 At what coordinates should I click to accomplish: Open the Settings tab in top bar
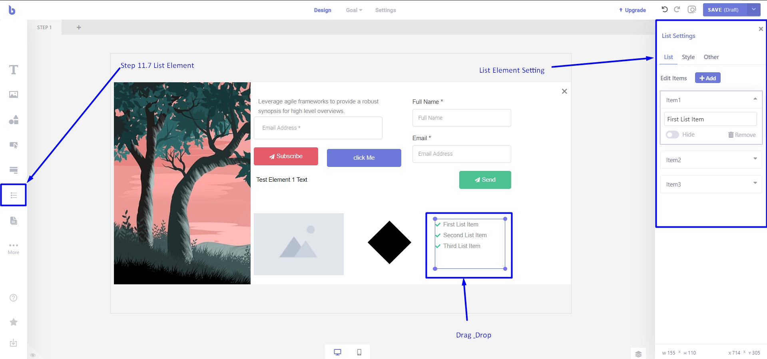385,10
